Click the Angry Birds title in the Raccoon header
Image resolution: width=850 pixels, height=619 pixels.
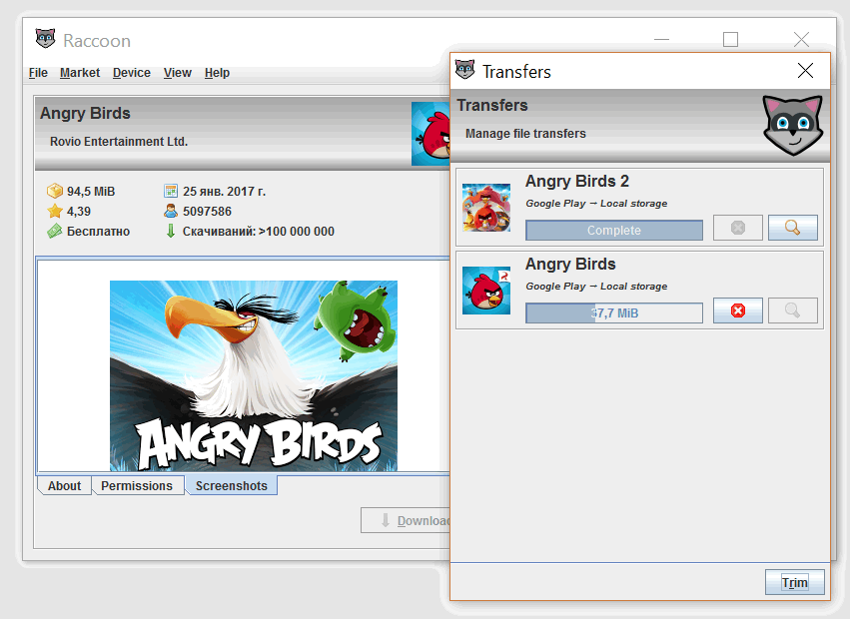85,113
